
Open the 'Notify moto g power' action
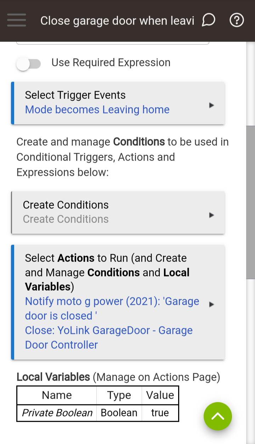[112, 308]
